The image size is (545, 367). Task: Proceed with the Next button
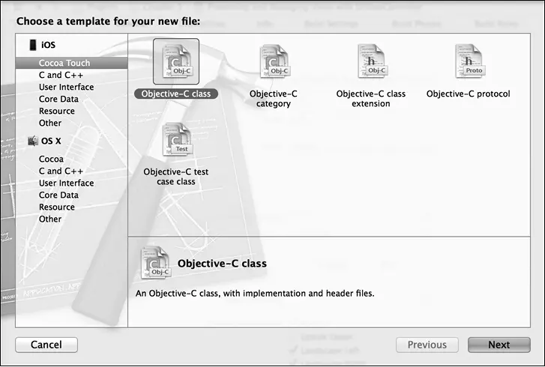pos(499,345)
